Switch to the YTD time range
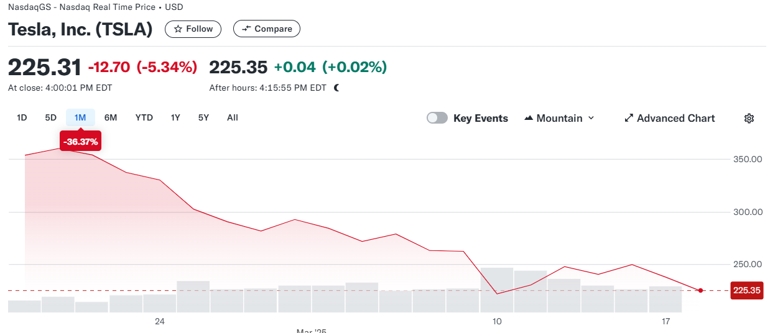This screenshot has height=333, width=783. [144, 117]
